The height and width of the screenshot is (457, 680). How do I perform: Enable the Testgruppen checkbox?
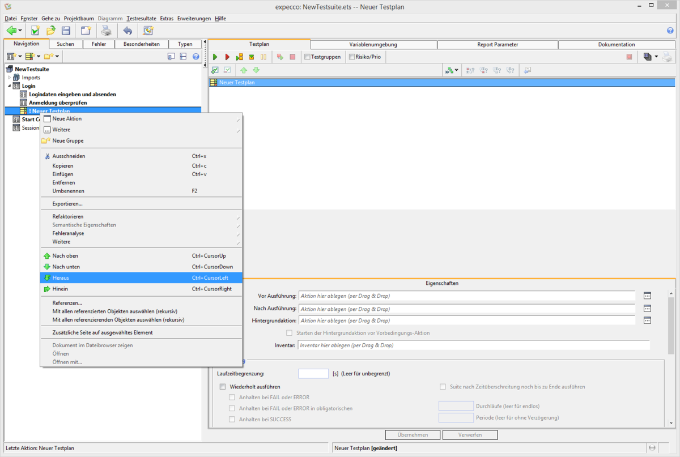coord(307,56)
